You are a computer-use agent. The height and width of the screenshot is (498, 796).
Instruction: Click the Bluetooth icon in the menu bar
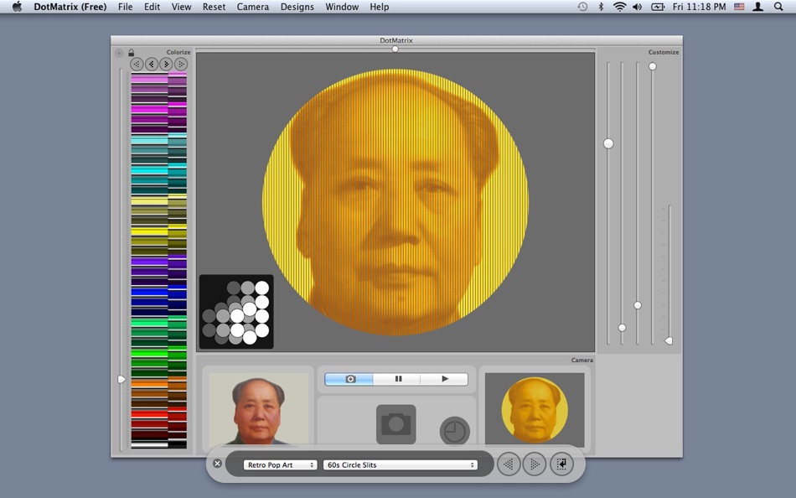coord(601,7)
